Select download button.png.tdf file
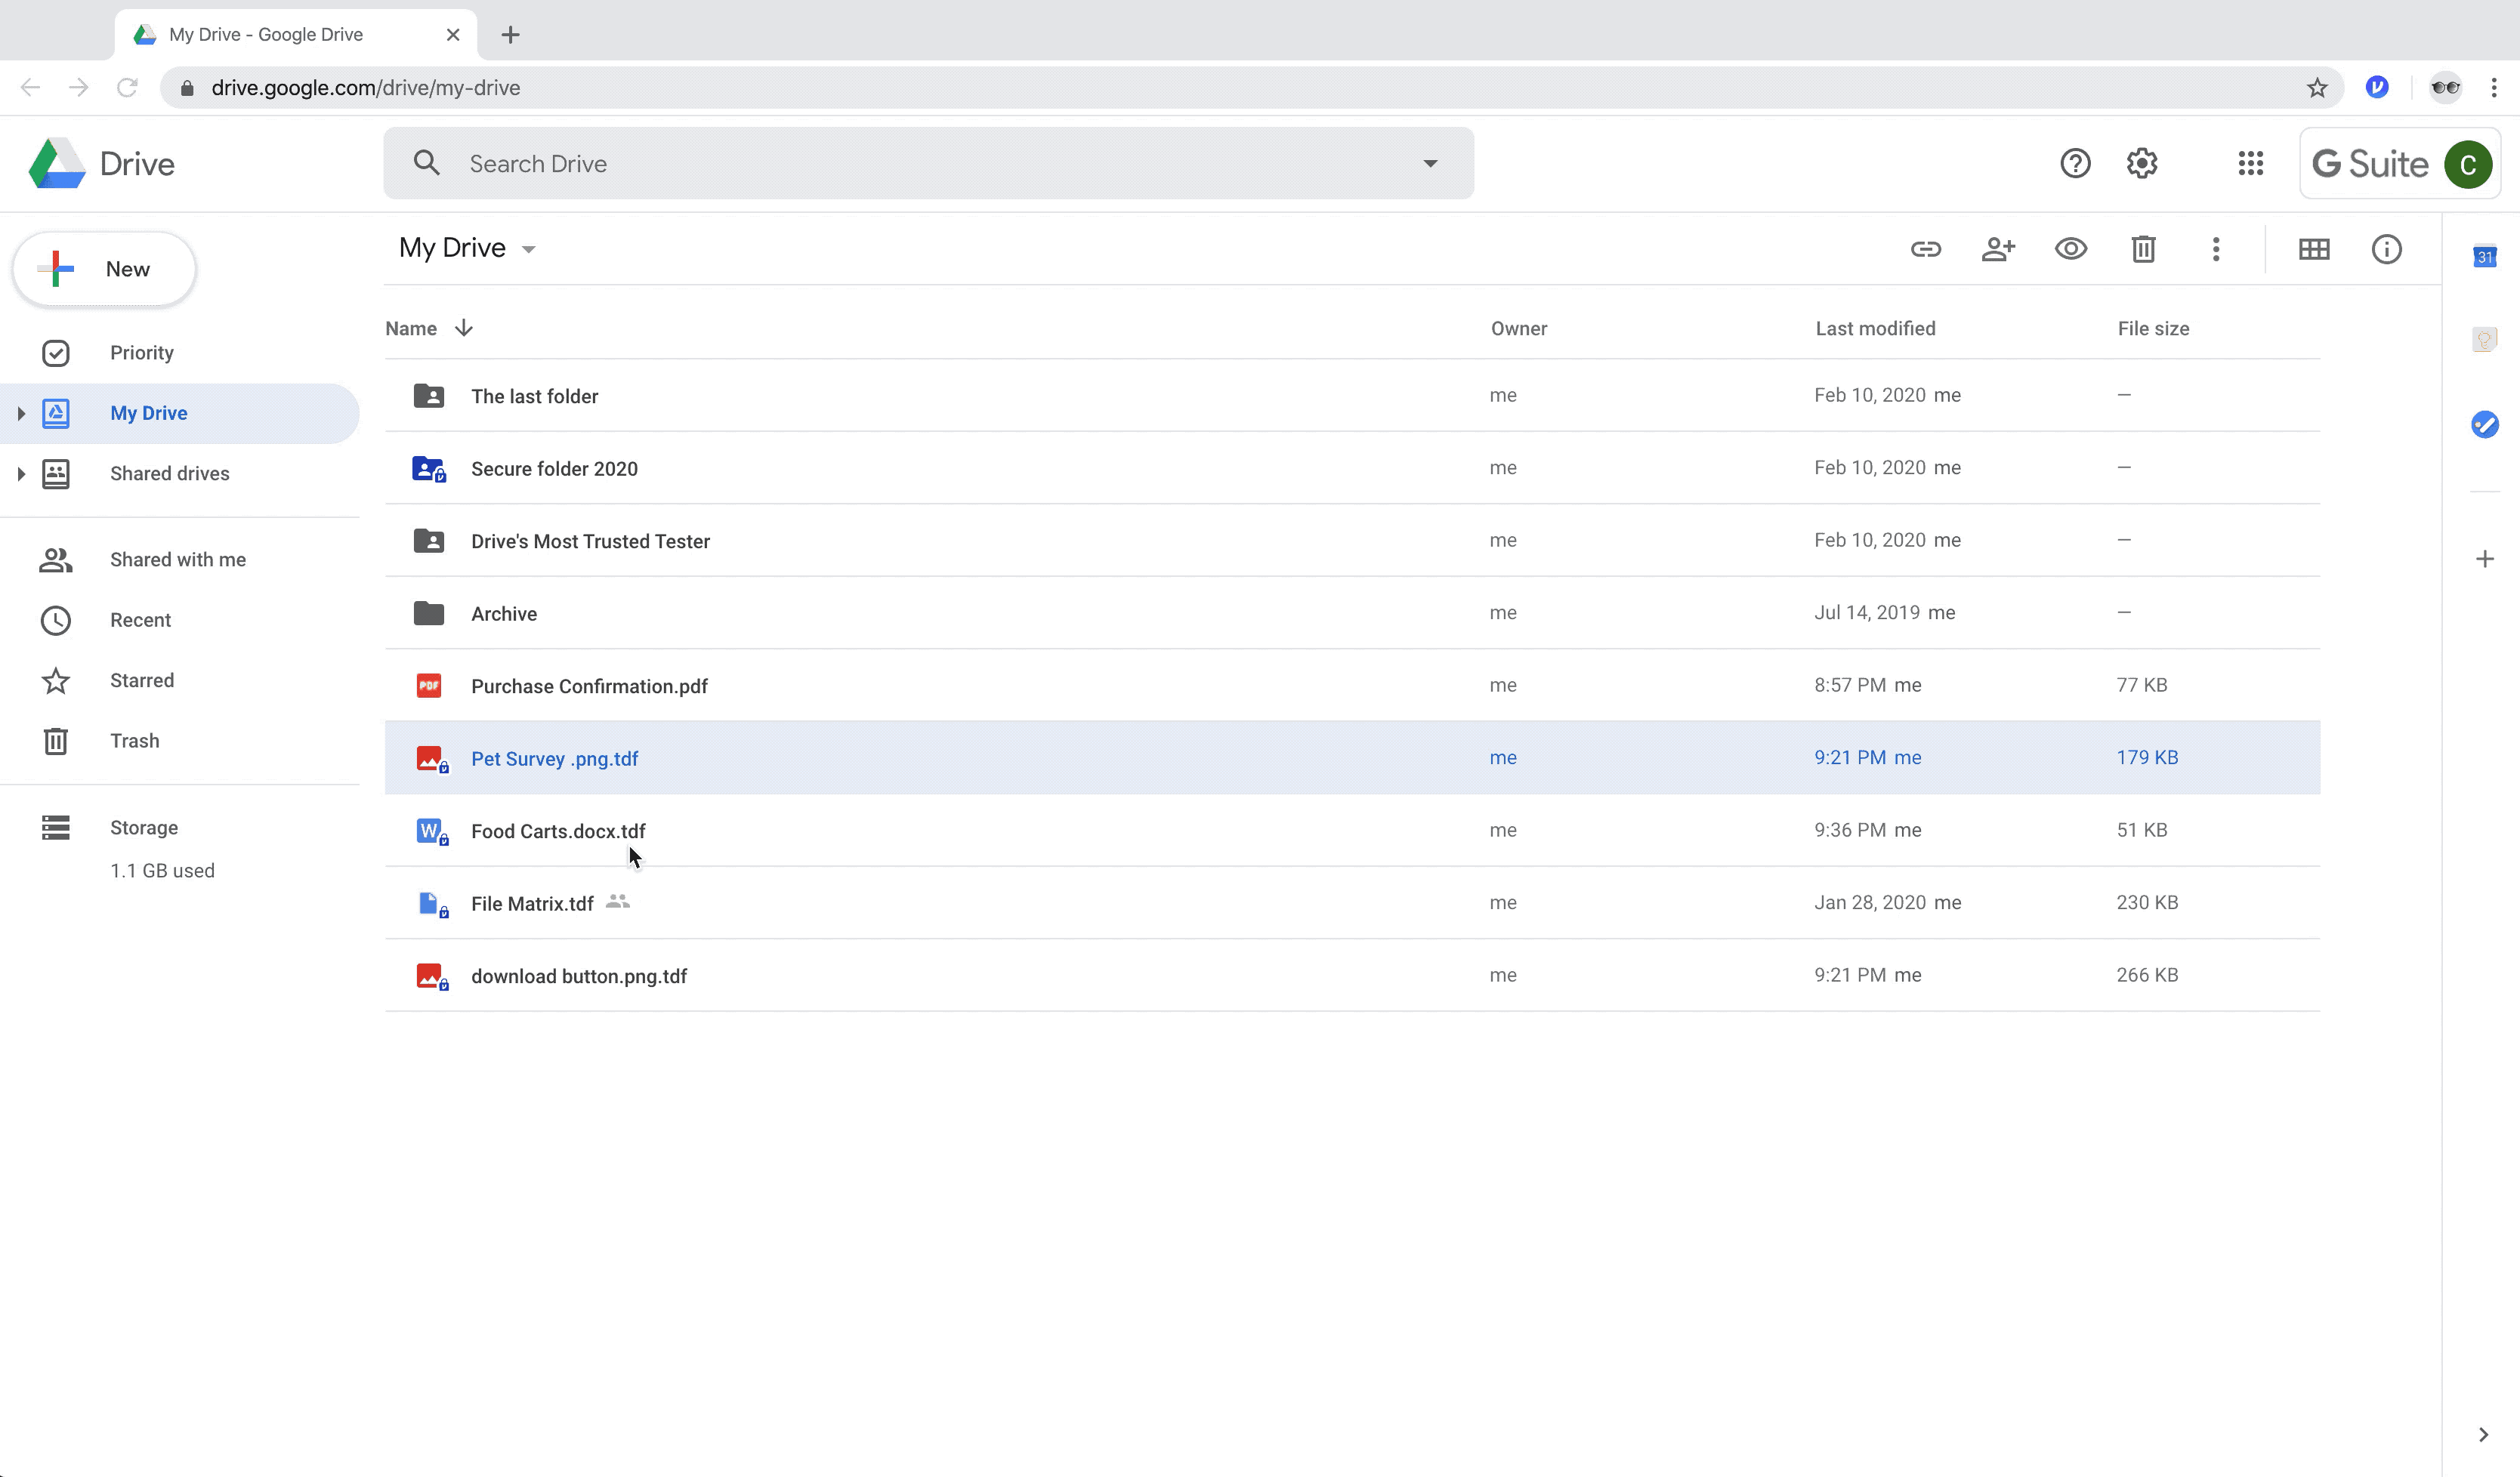Viewport: 2520px width, 1477px height. pos(1352,976)
